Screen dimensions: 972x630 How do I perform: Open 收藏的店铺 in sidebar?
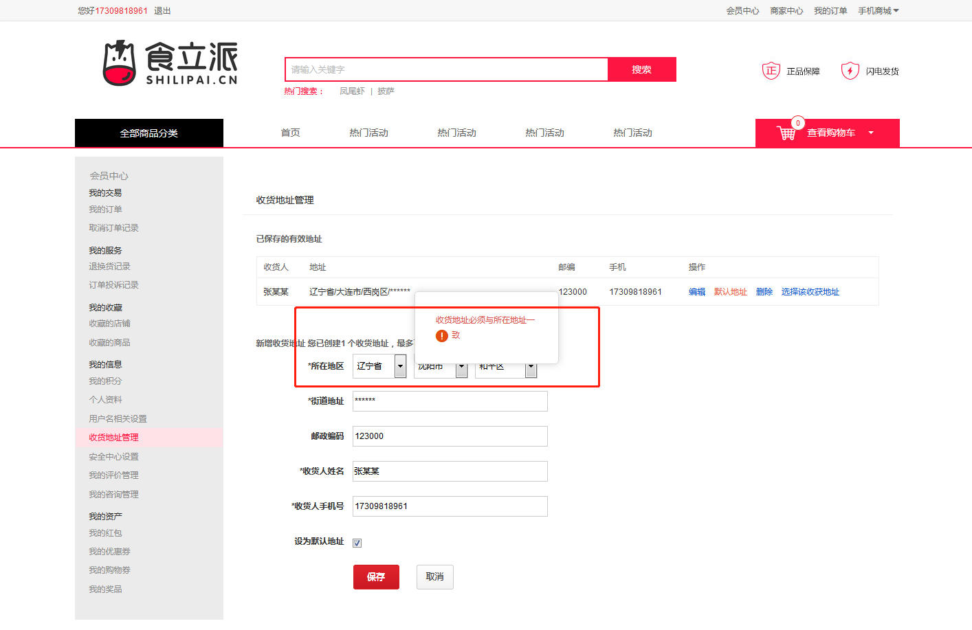[x=109, y=324]
